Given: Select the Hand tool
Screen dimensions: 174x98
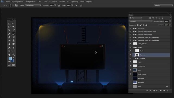Looking at the screenshot, I should (9, 55).
